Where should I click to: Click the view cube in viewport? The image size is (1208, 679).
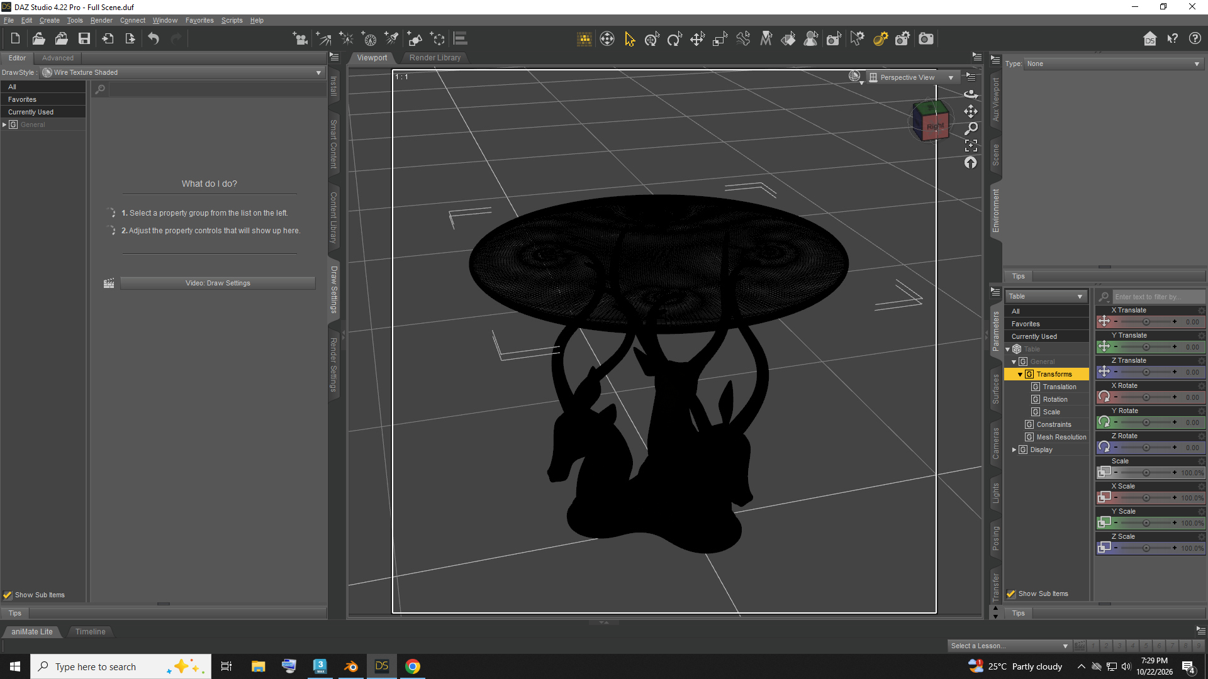[932, 120]
